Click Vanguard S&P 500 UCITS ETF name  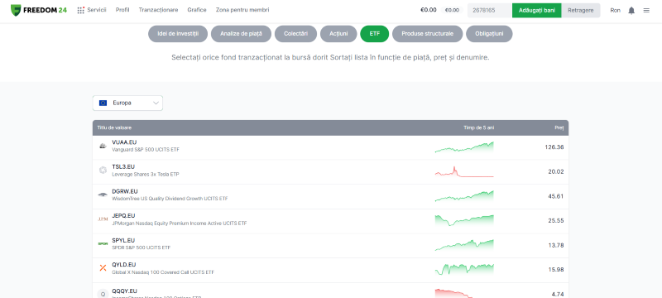(146, 150)
